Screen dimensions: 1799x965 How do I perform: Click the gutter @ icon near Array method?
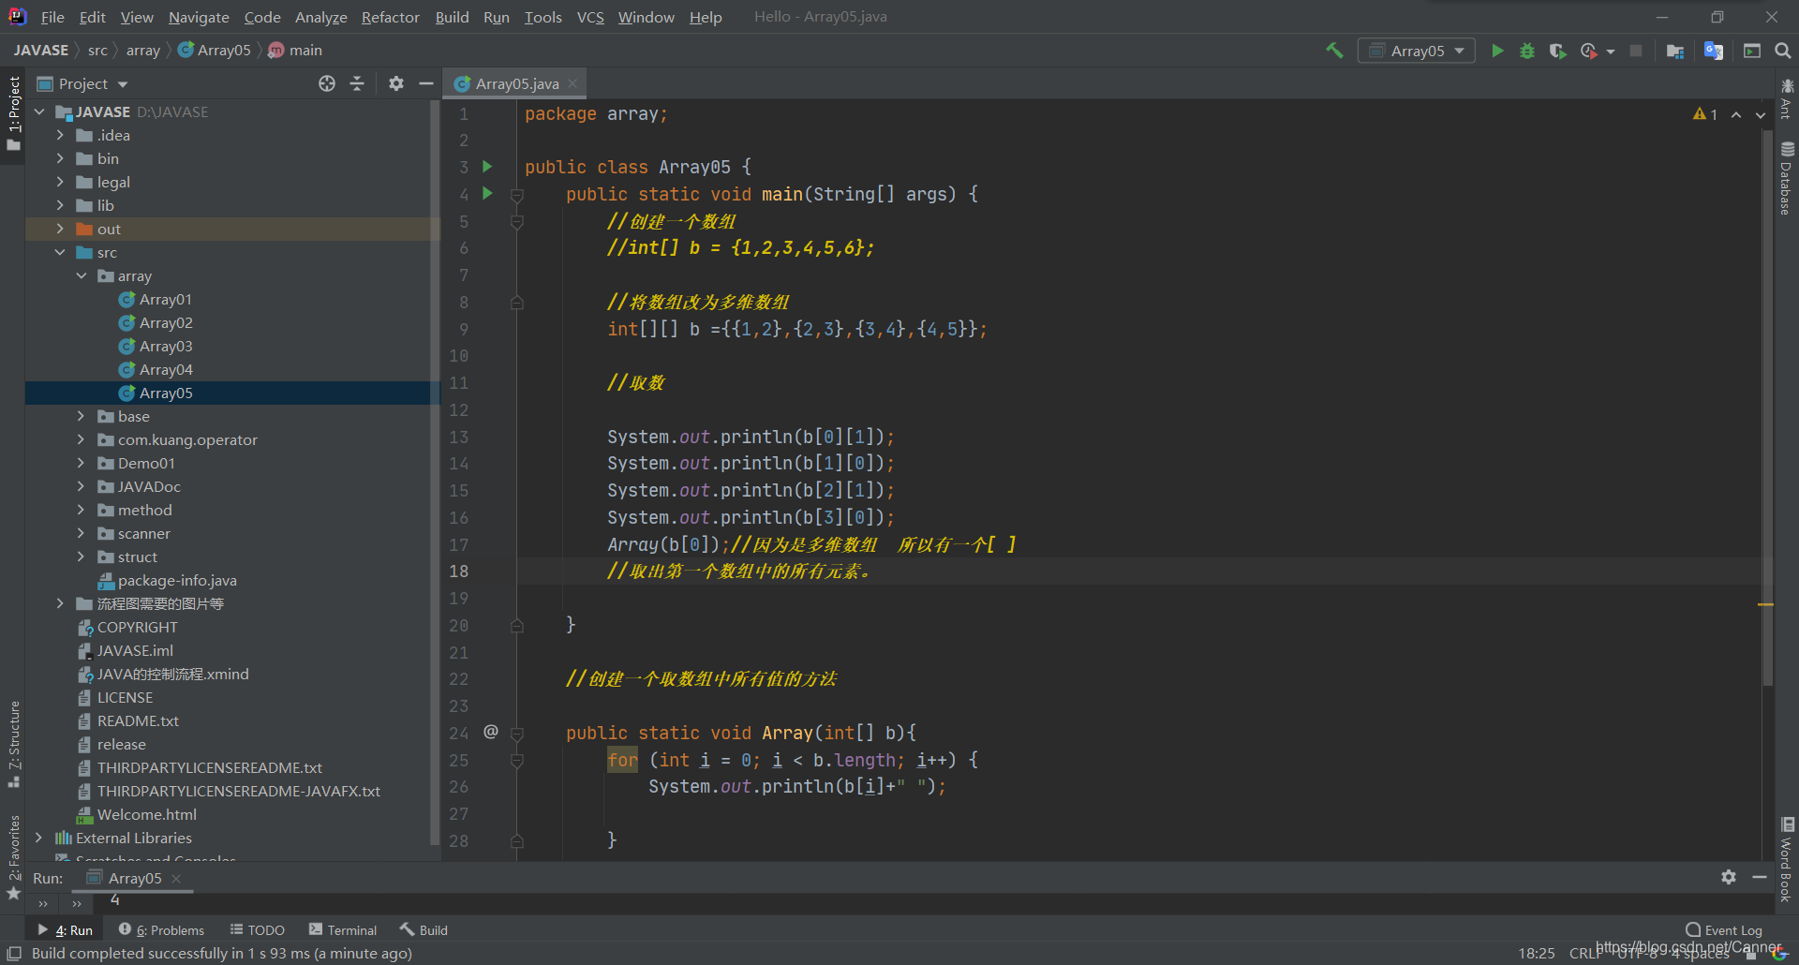tap(490, 732)
